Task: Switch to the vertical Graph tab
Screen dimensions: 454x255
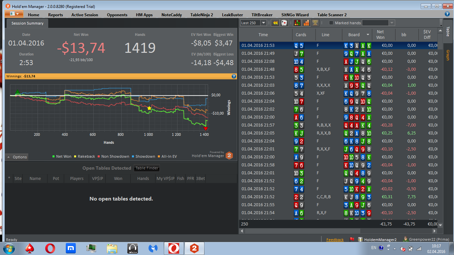Action: (x=448, y=55)
